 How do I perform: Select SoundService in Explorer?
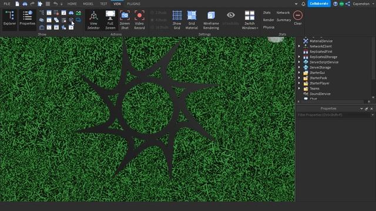coord(320,94)
